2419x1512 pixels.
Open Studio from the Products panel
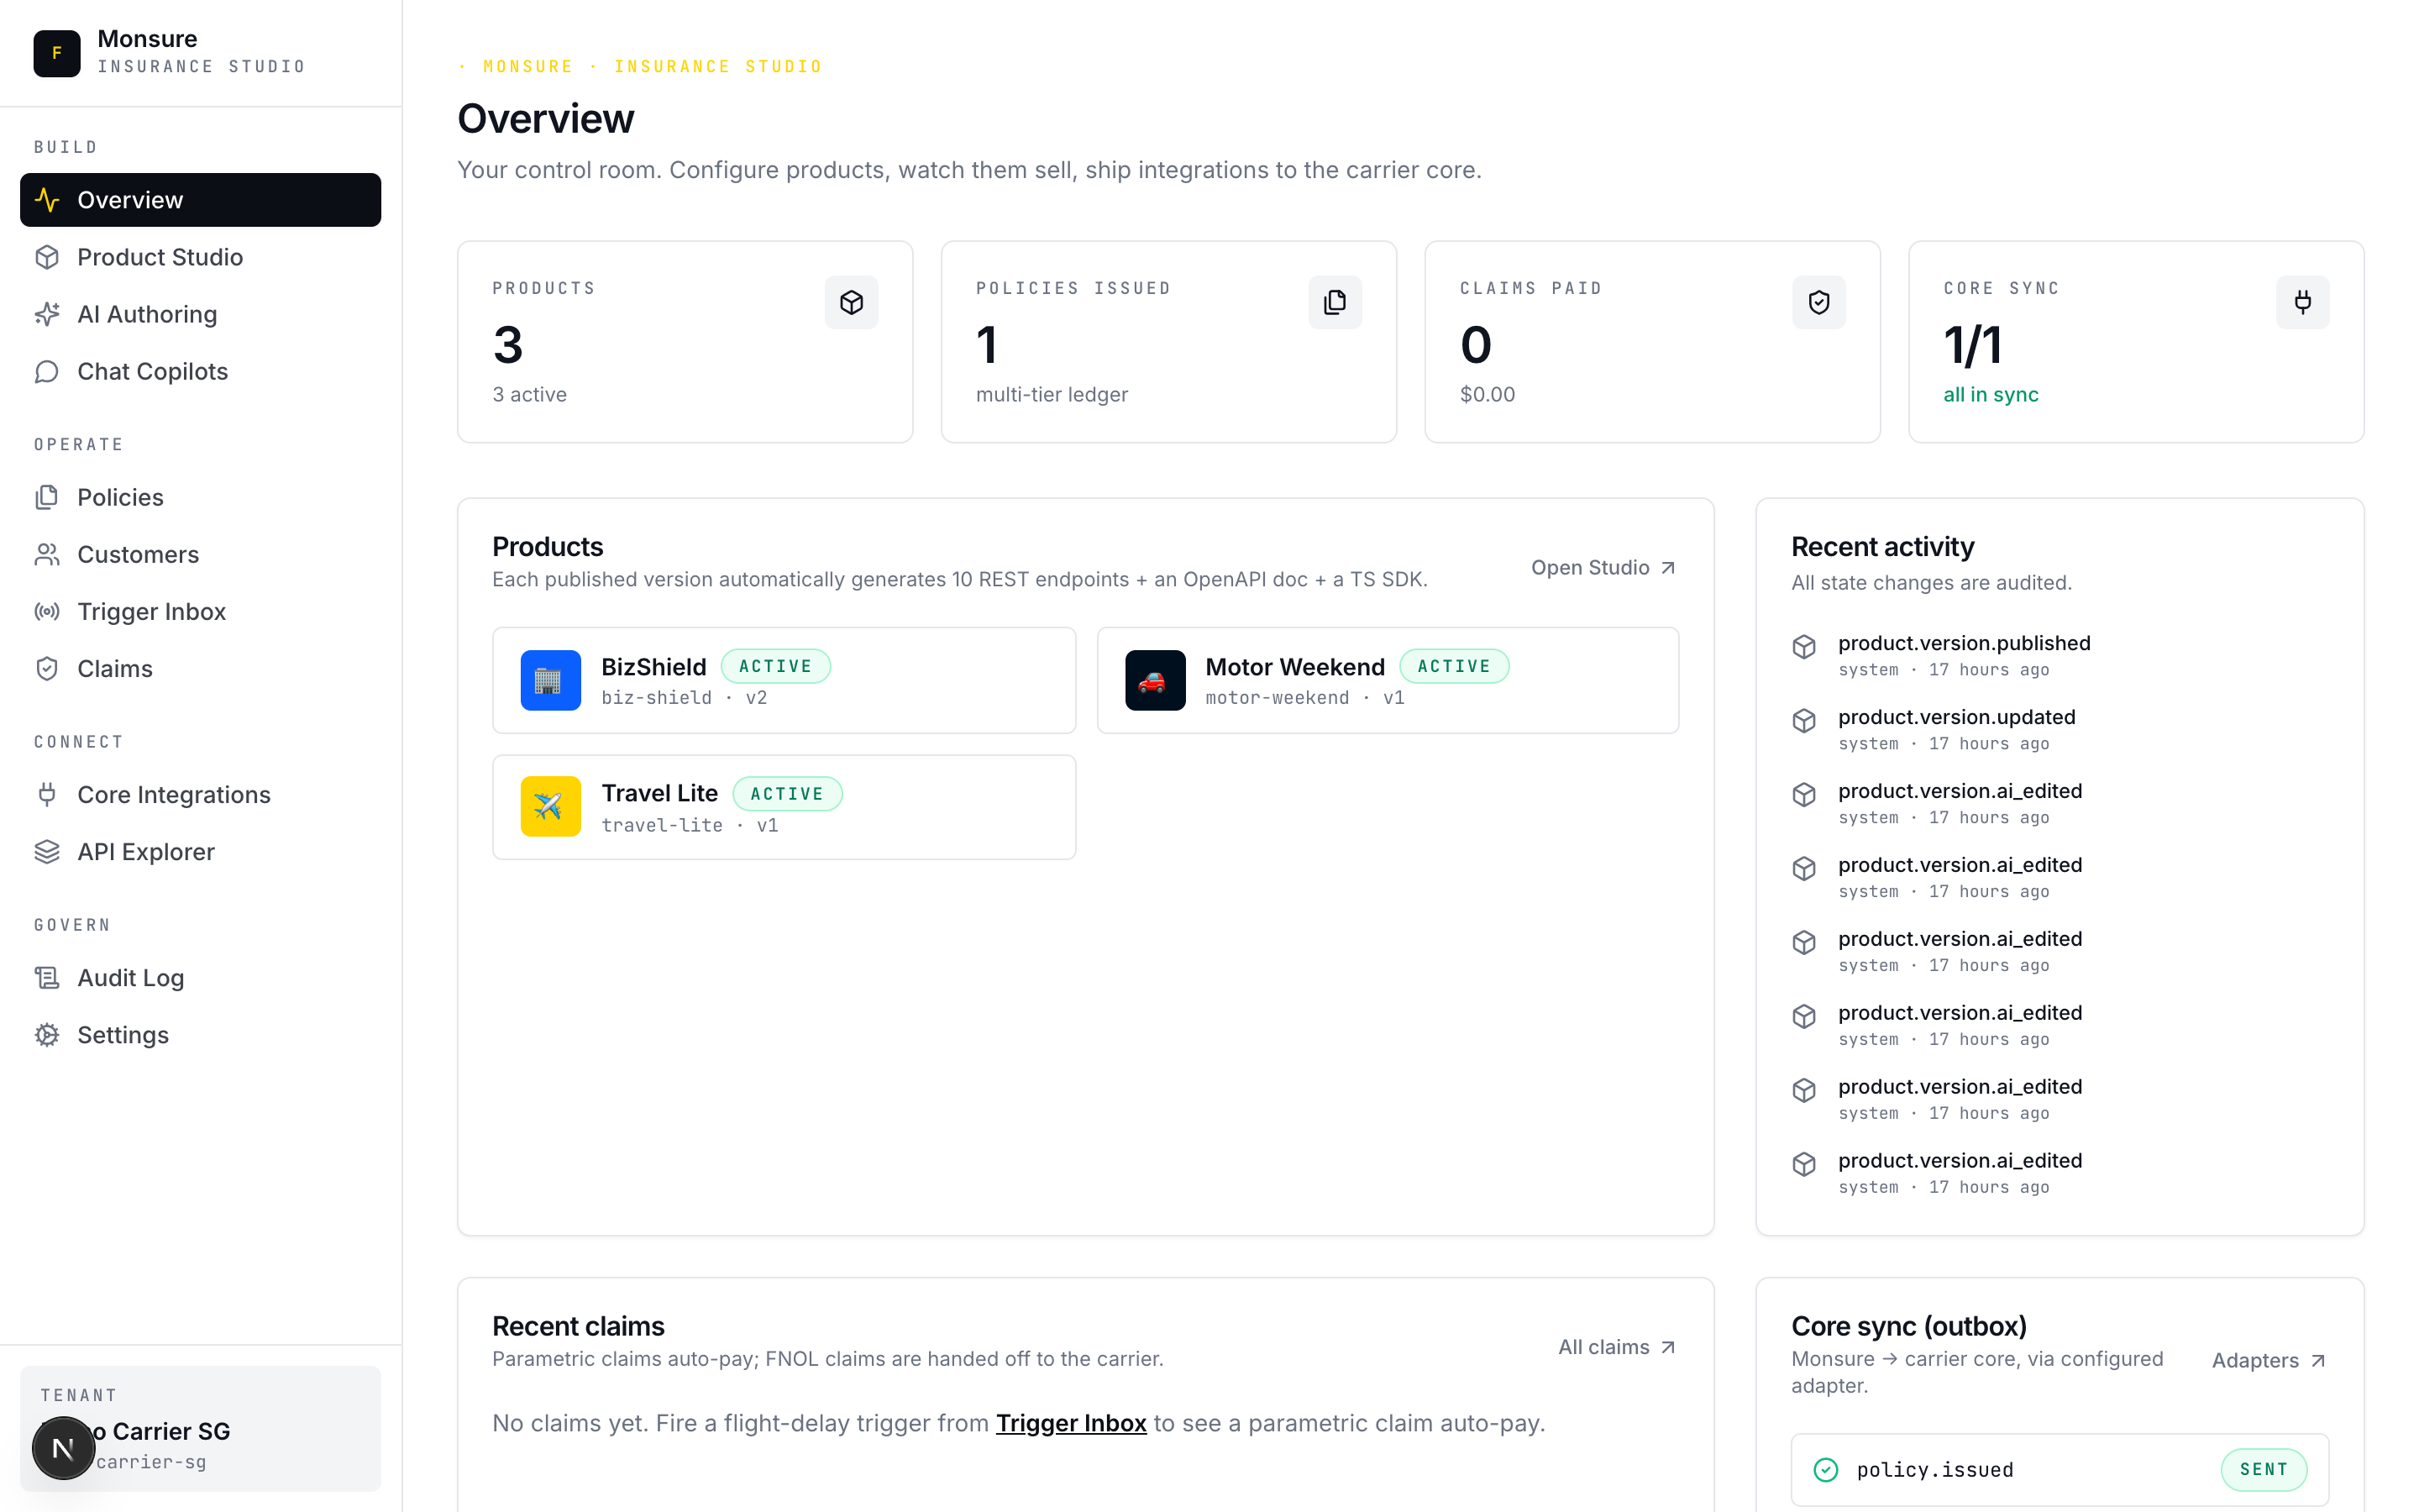coord(1602,567)
